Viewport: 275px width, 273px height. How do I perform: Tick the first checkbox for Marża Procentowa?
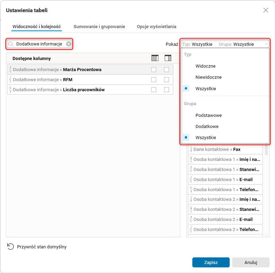tap(154, 70)
